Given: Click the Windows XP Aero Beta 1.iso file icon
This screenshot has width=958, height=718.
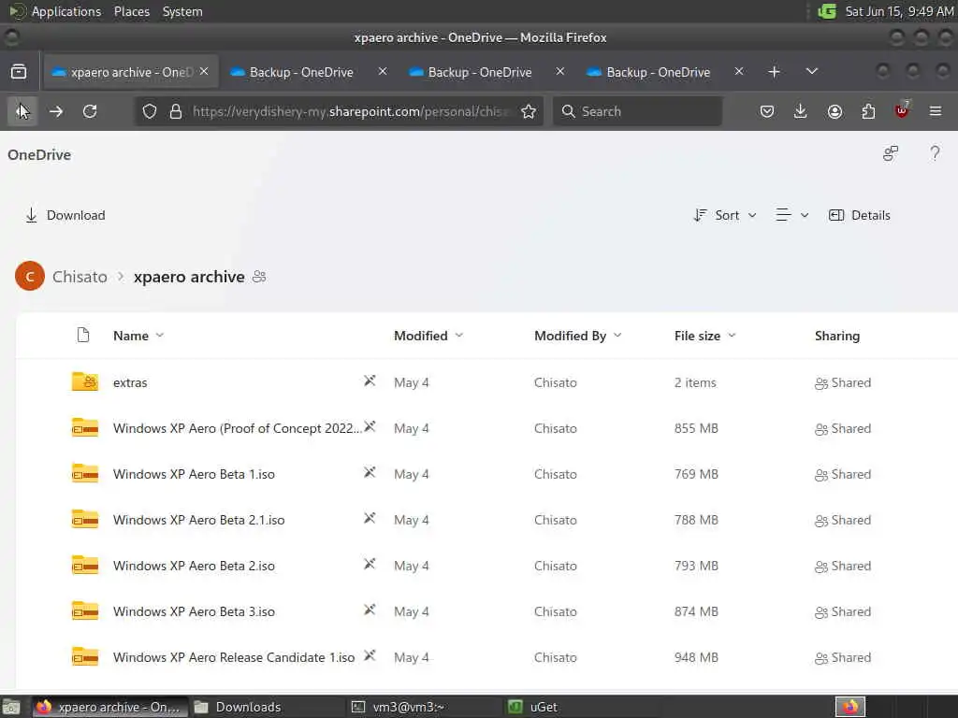Looking at the screenshot, I should [85, 473].
